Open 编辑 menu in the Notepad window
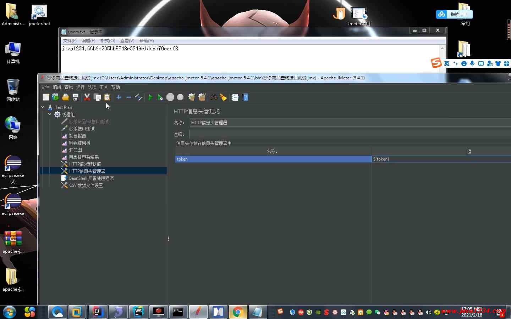This screenshot has width=511, height=319. click(x=88, y=41)
